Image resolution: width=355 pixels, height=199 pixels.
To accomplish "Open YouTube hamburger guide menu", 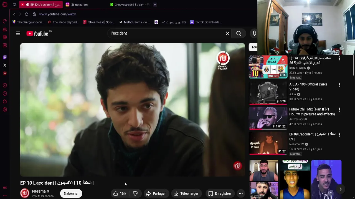I will pos(18,33).
